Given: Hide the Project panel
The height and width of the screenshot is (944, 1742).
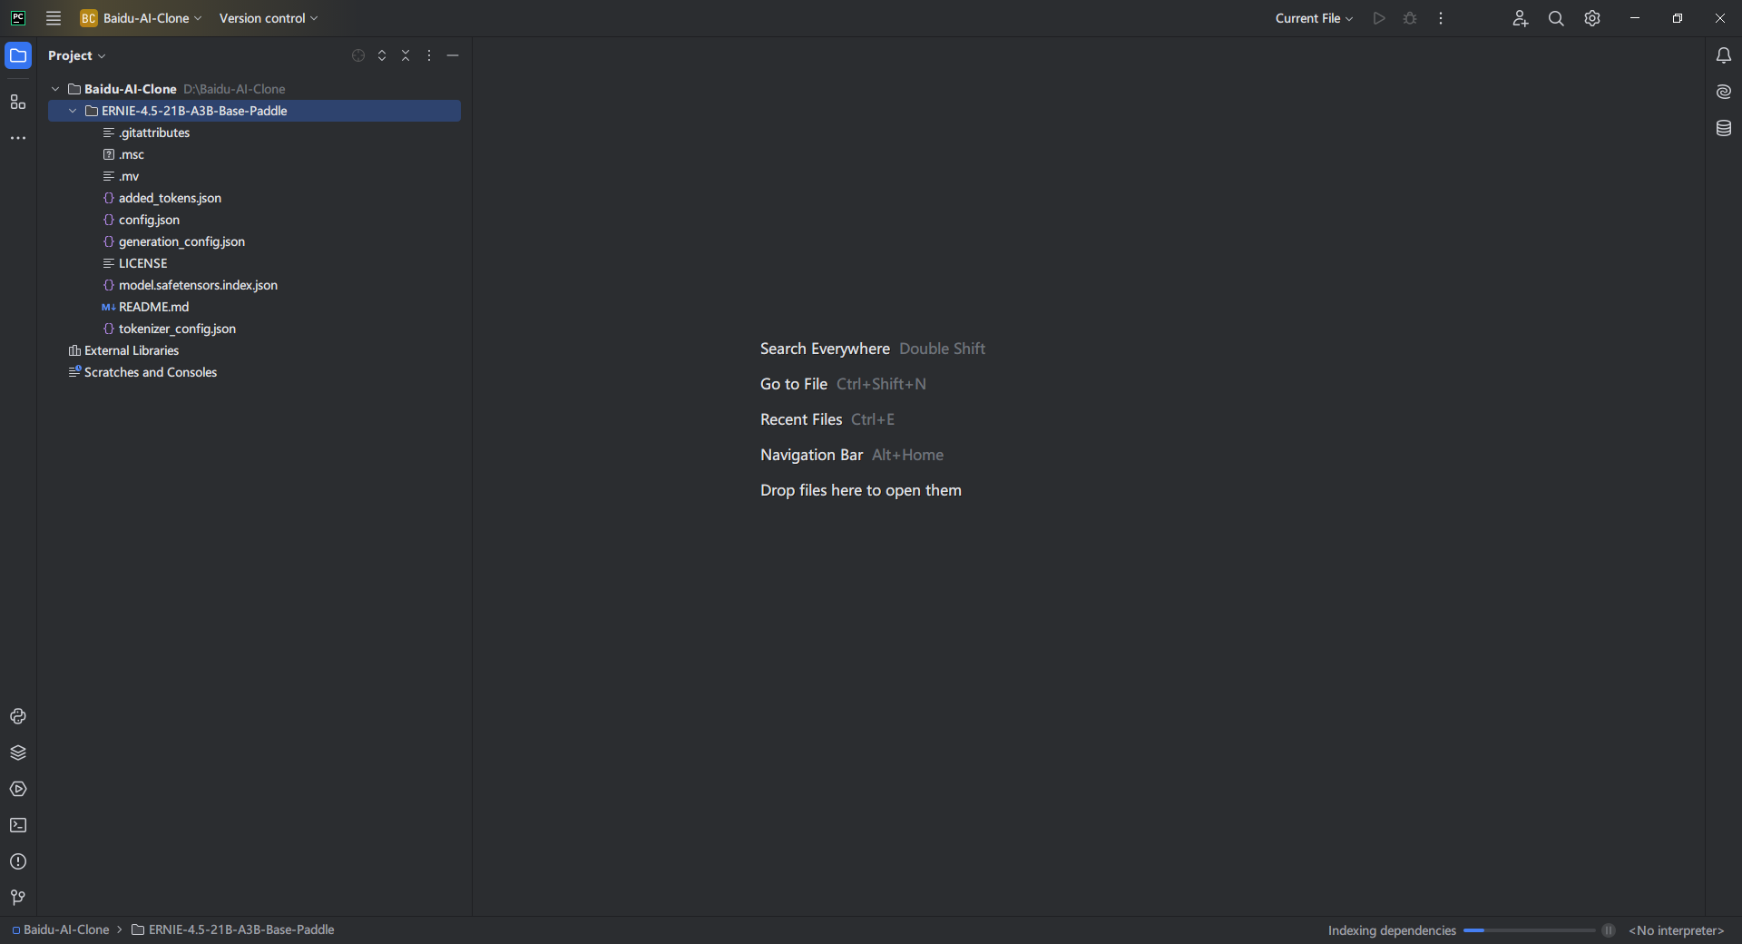Looking at the screenshot, I should (x=453, y=55).
